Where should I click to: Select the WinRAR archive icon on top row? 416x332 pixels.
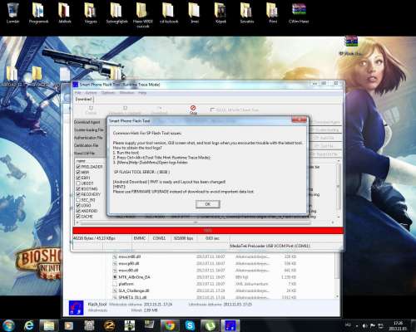[x=299, y=13]
